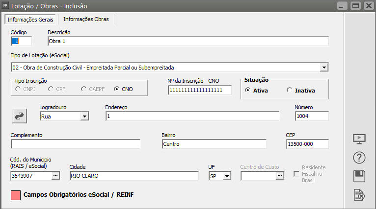The image size is (376, 209).
Task: Click the cancel document icon in sidebar
Action: click(360, 195)
